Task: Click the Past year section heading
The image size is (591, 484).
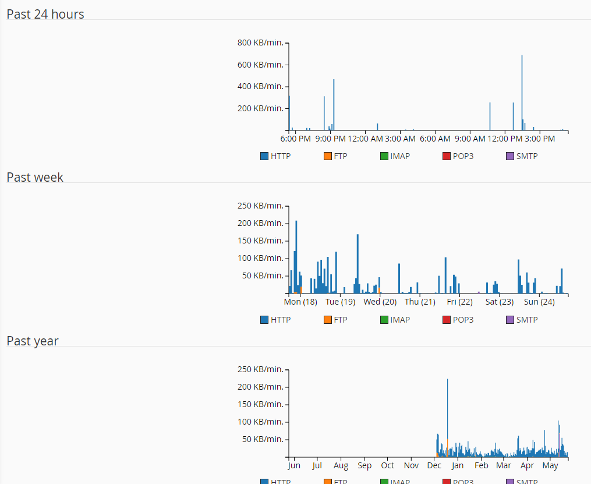Action: 33,341
